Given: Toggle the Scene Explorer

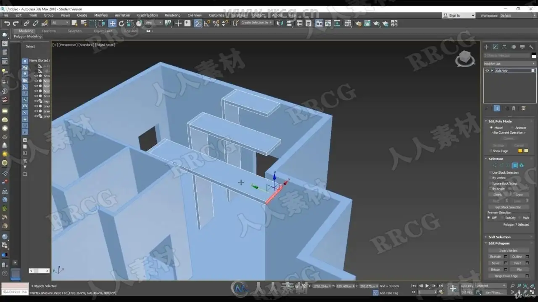Looking at the screenshot, I should [300, 23].
